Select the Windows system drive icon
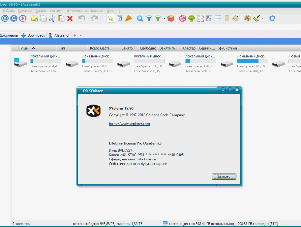Image resolution: width=301 pixels, height=227 pixels. [20, 62]
